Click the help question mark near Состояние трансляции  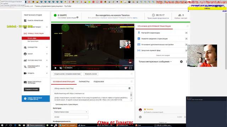77,17
